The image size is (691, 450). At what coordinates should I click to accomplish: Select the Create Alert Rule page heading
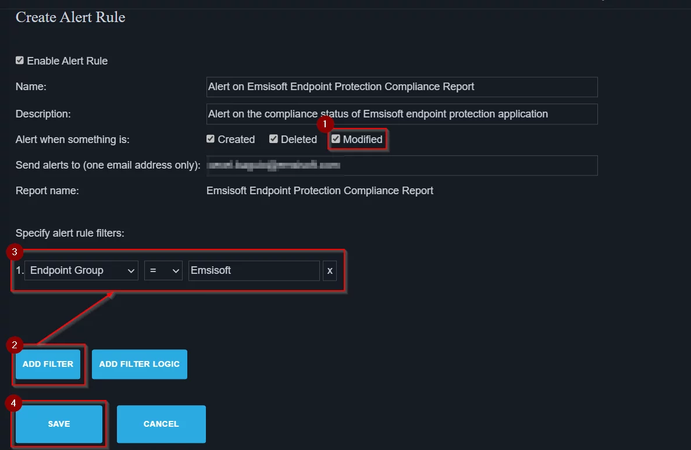click(70, 17)
